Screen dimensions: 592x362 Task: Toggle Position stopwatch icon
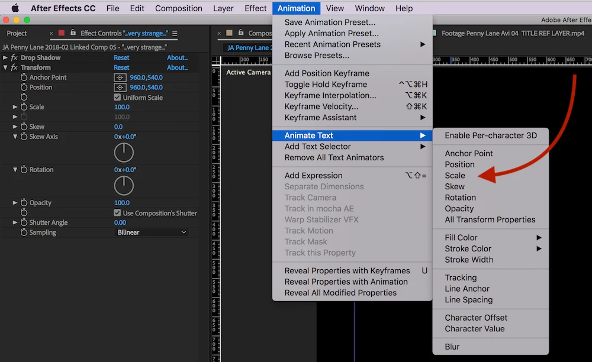pyautogui.click(x=24, y=87)
